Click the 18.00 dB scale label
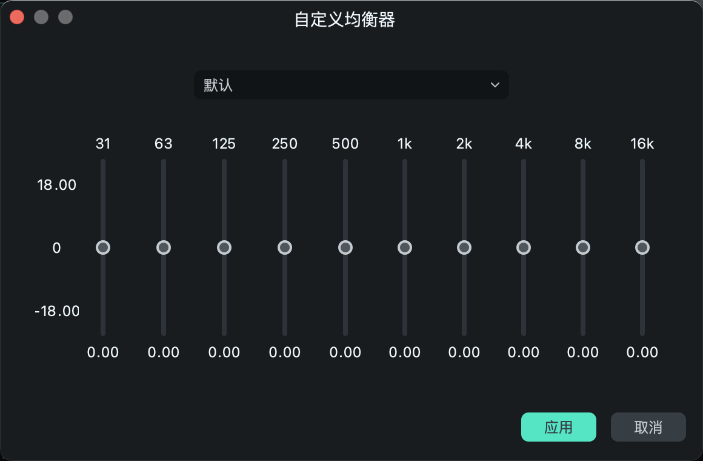Image resolution: width=703 pixels, height=461 pixels. [57, 184]
